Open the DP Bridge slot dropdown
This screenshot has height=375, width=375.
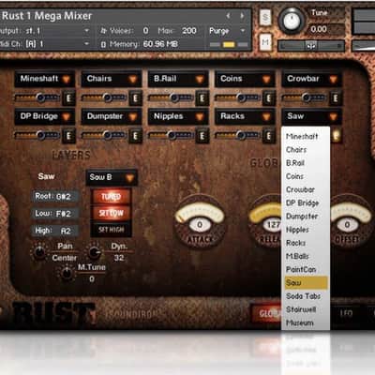(x=44, y=116)
